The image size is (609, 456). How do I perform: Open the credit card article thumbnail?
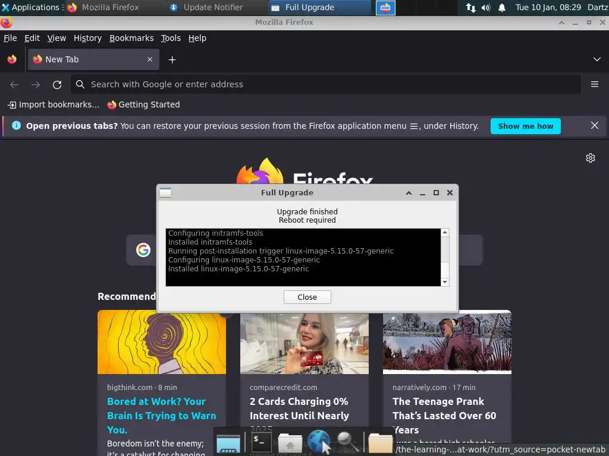pyautogui.click(x=304, y=344)
